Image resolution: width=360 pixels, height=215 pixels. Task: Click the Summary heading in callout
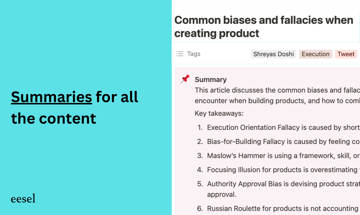(x=211, y=79)
